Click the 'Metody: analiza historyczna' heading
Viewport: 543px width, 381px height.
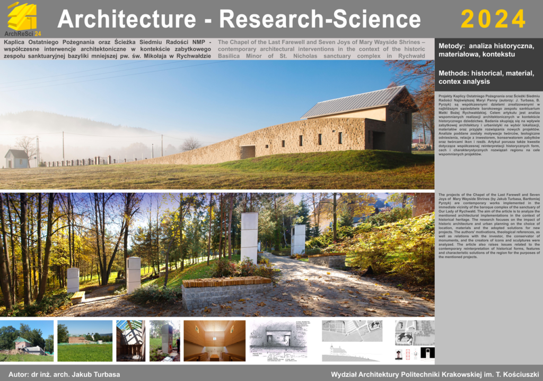(x=486, y=51)
